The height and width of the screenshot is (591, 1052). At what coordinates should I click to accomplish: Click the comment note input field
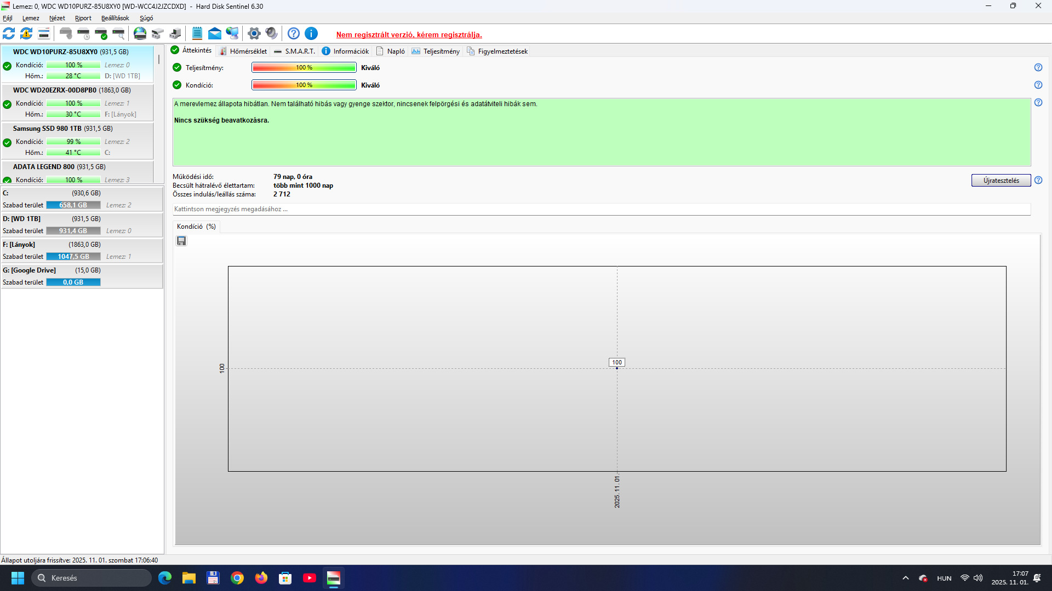coord(601,209)
